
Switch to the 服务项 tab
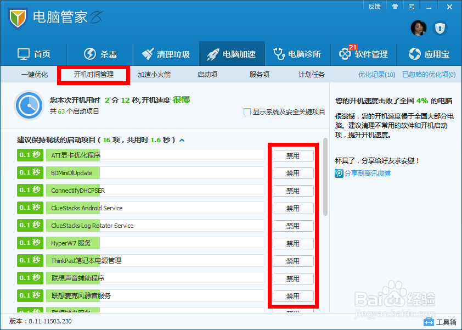260,75
